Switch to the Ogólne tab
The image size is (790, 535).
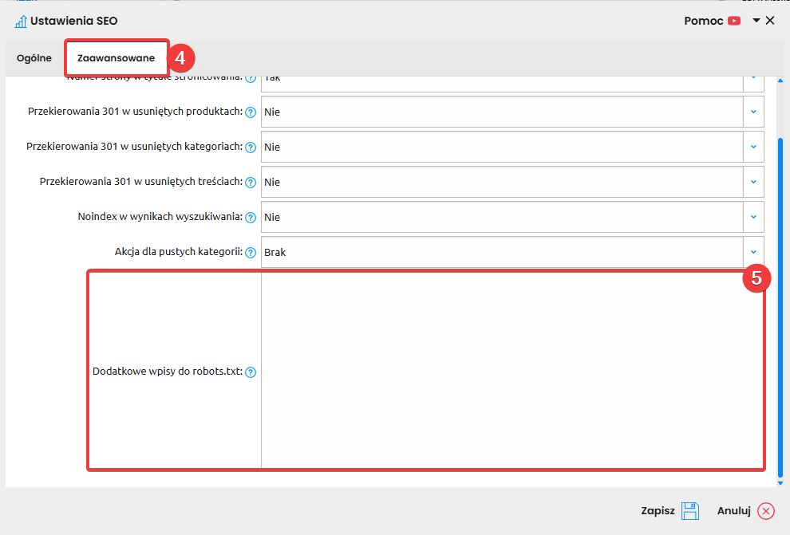coord(34,58)
